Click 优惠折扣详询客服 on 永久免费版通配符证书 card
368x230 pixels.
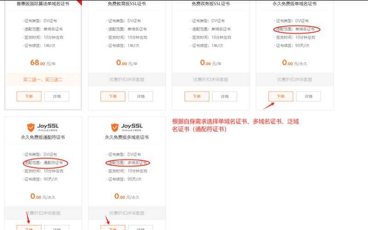[43, 213]
